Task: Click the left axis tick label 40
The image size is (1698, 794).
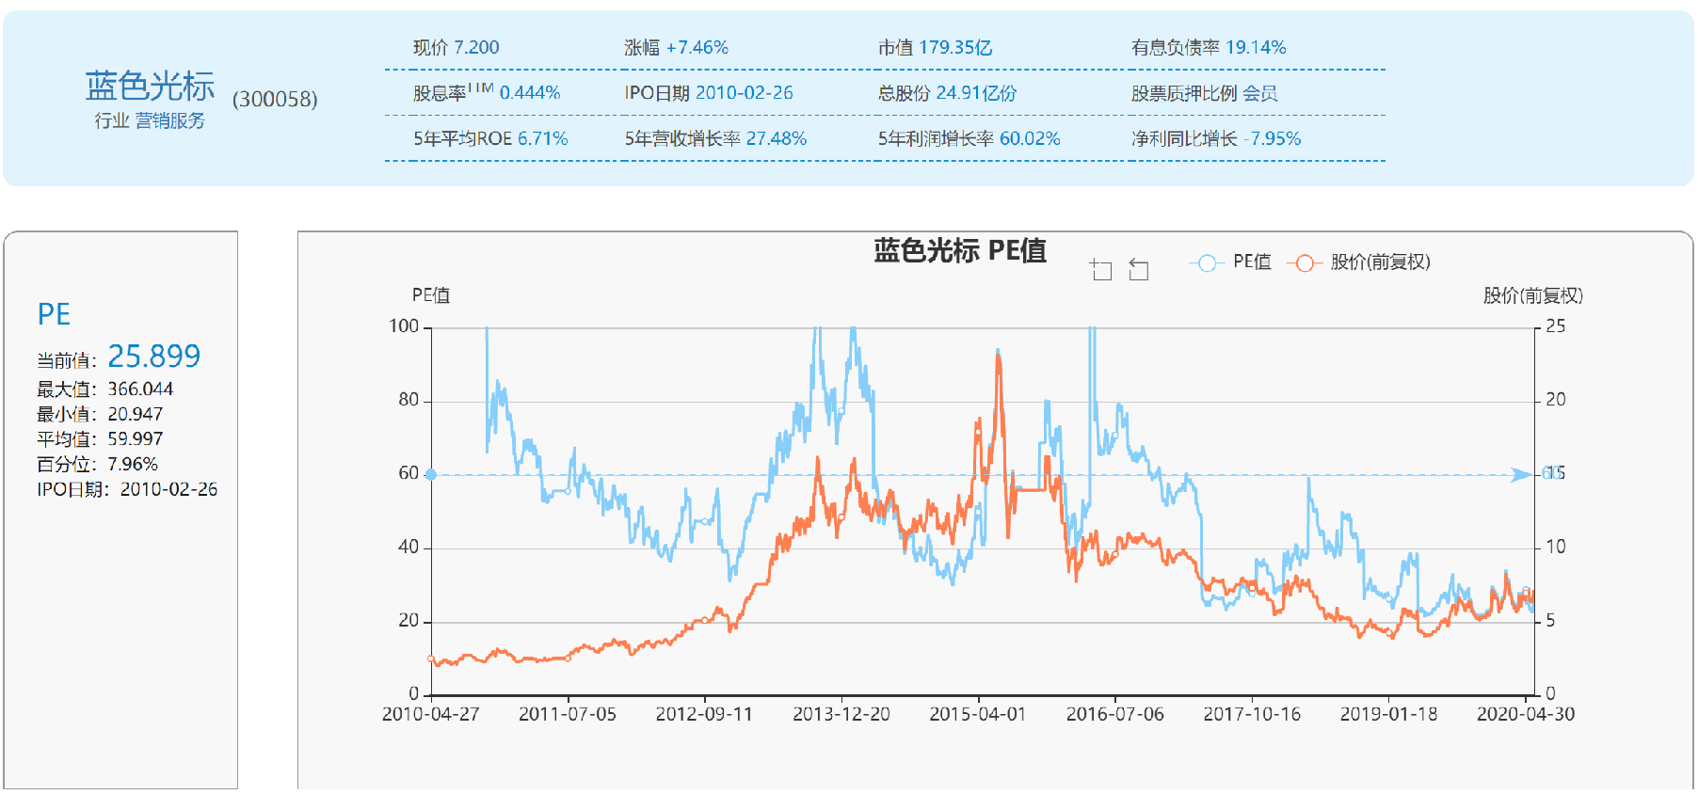Action: 408,548
